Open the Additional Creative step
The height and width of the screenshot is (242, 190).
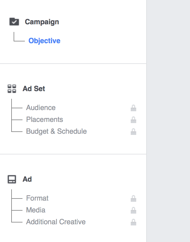click(x=56, y=222)
